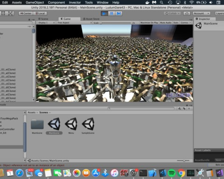The height and width of the screenshot is (179, 224).
Task: Open Photos from the Dock
Action: pos(77,173)
